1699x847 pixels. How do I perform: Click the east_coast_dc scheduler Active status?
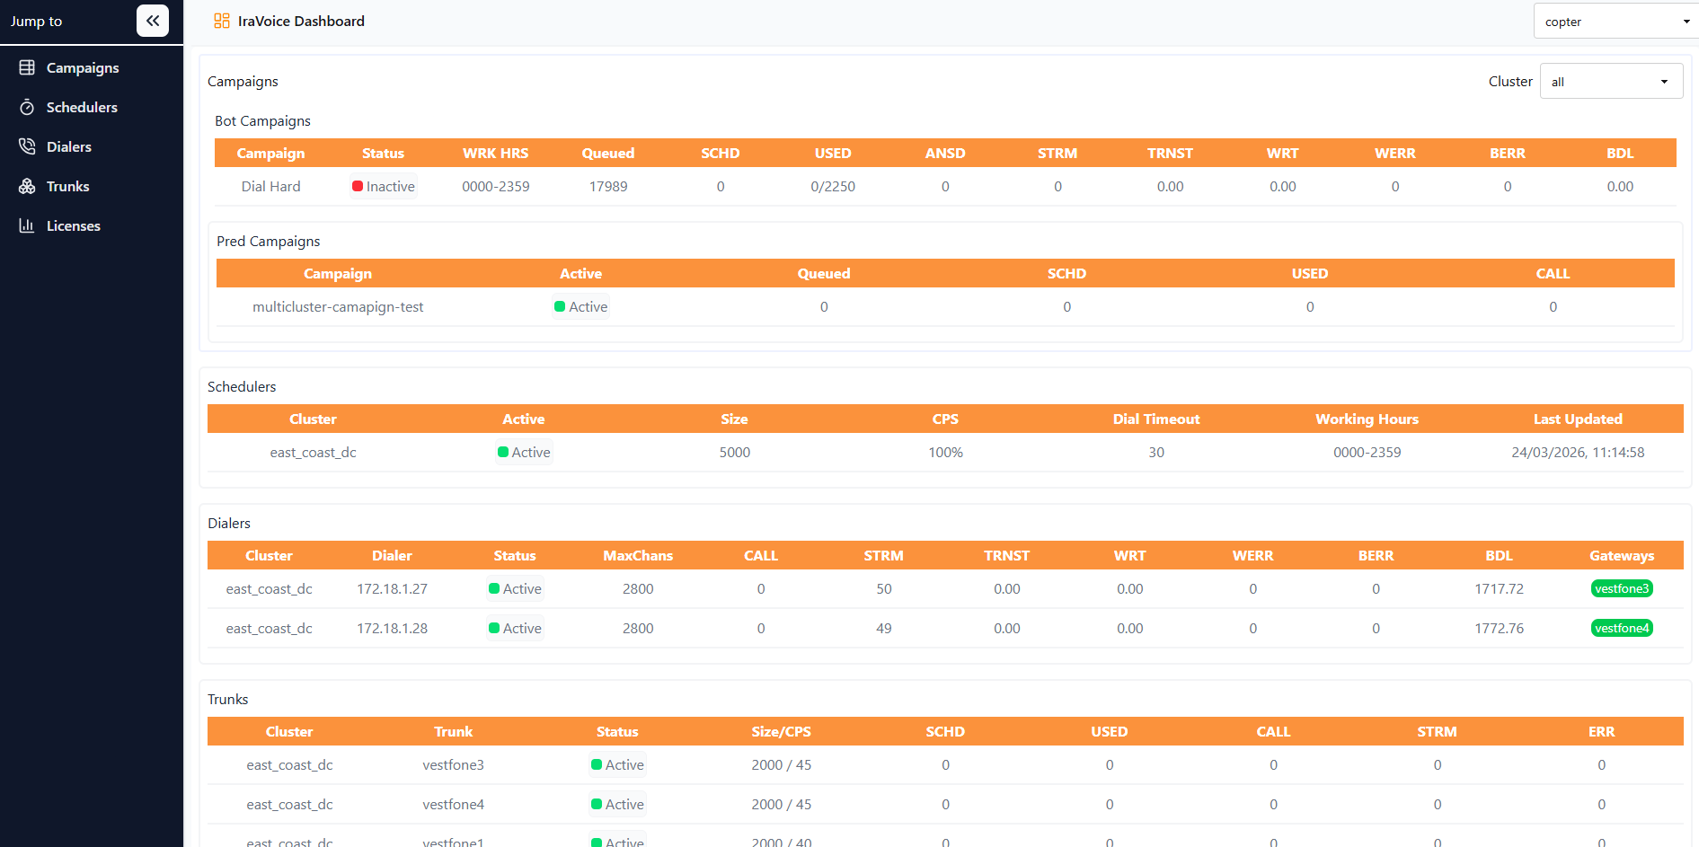(x=524, y=452)
